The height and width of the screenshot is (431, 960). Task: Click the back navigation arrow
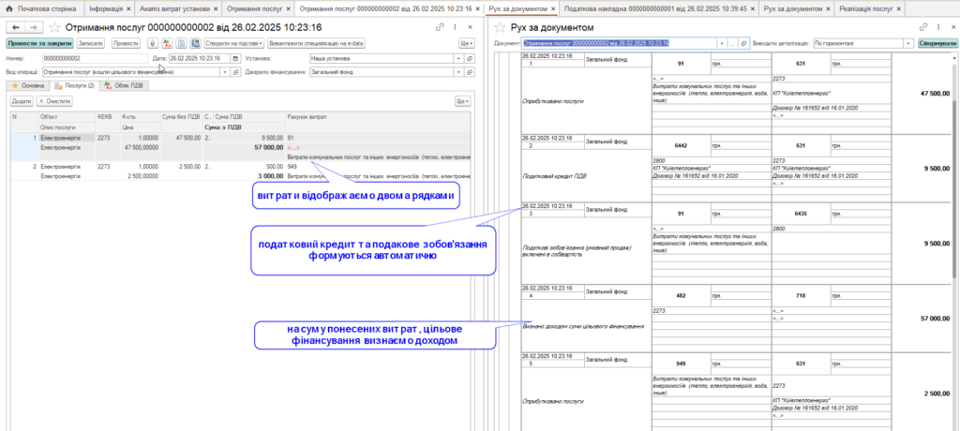(x=11, y=28)
